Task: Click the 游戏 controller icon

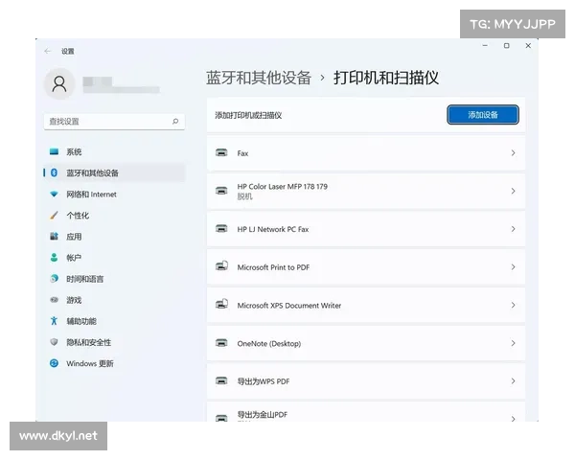Action: (x=54, y=300)
